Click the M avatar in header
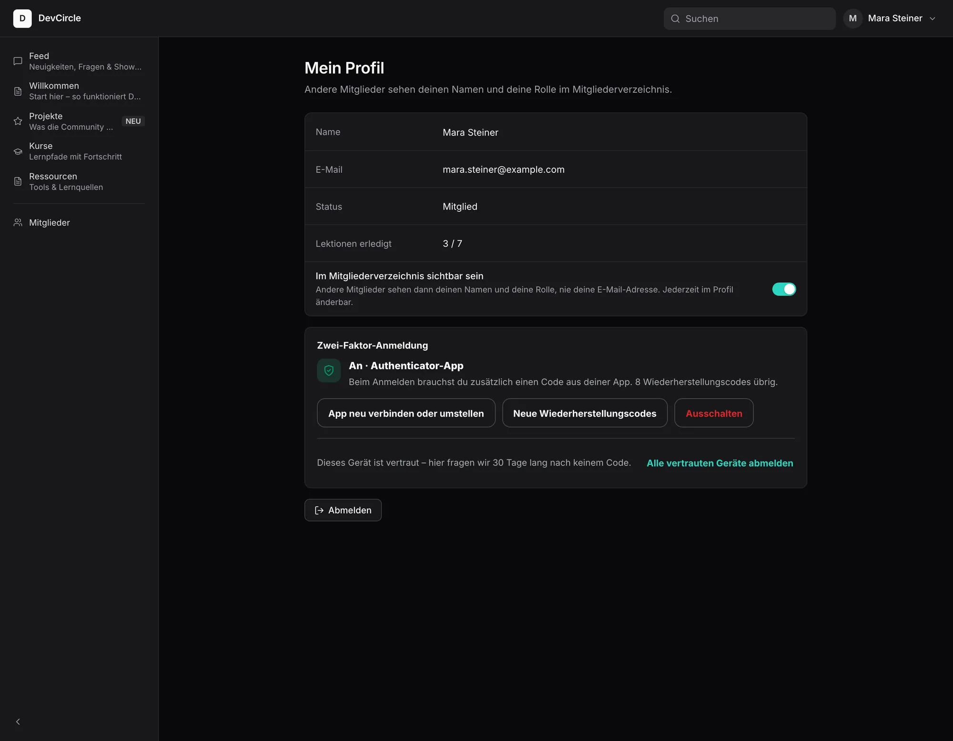953x741 pixels. [853, 19]
